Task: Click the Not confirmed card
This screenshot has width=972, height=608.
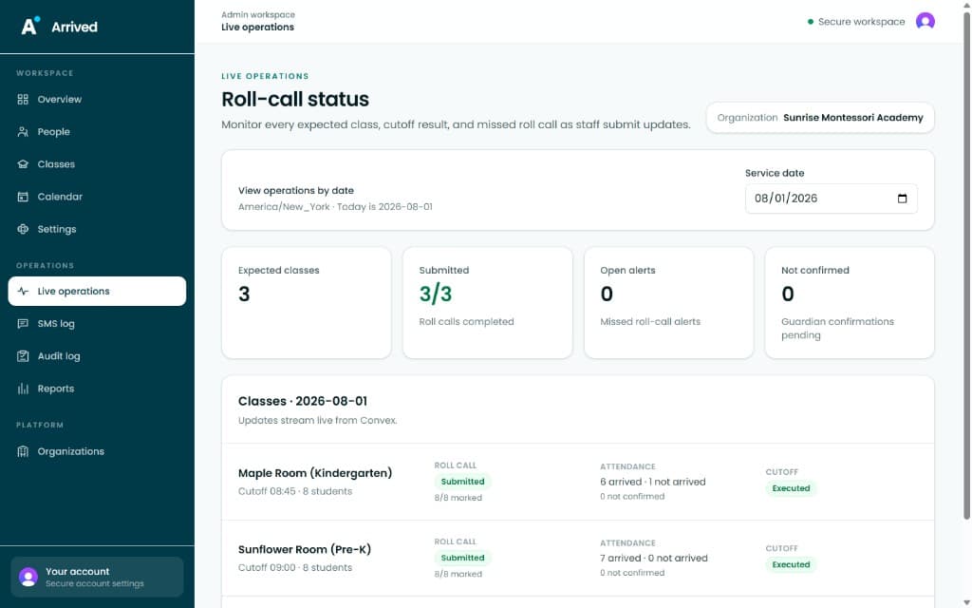Action: click(x=850, y=303)
